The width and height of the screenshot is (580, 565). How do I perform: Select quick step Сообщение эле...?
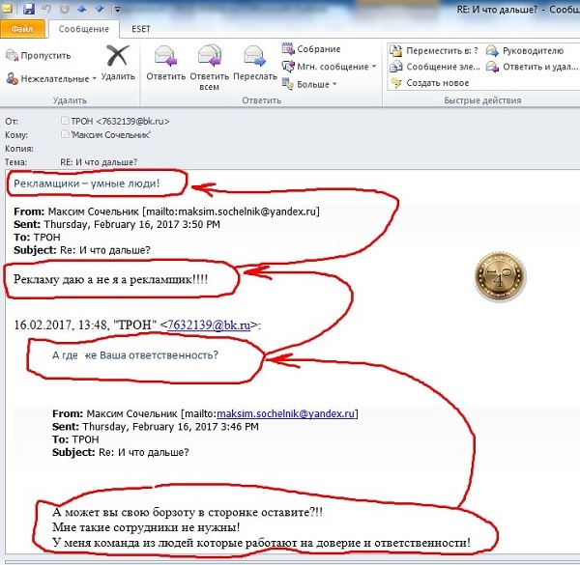click(435, 67)
